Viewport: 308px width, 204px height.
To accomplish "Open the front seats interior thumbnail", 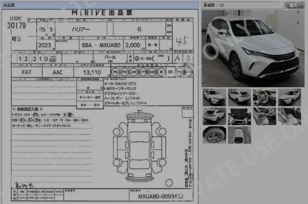I will [264, 116].
